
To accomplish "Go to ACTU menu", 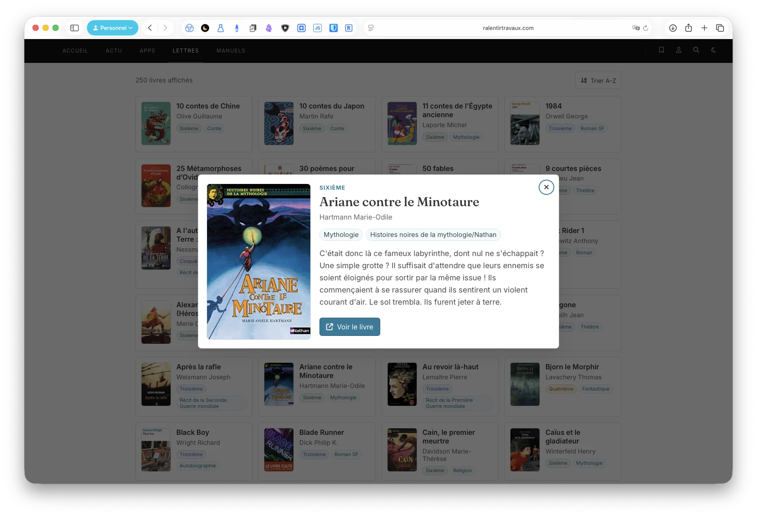I will tap(114, 51).
